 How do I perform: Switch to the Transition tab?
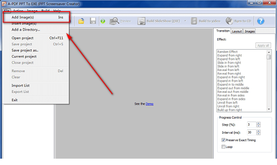click(x=223, y=31)
